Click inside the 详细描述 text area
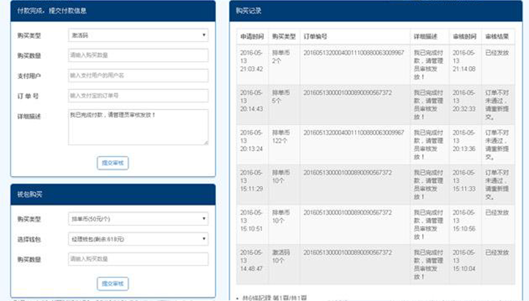 [138, 127]
